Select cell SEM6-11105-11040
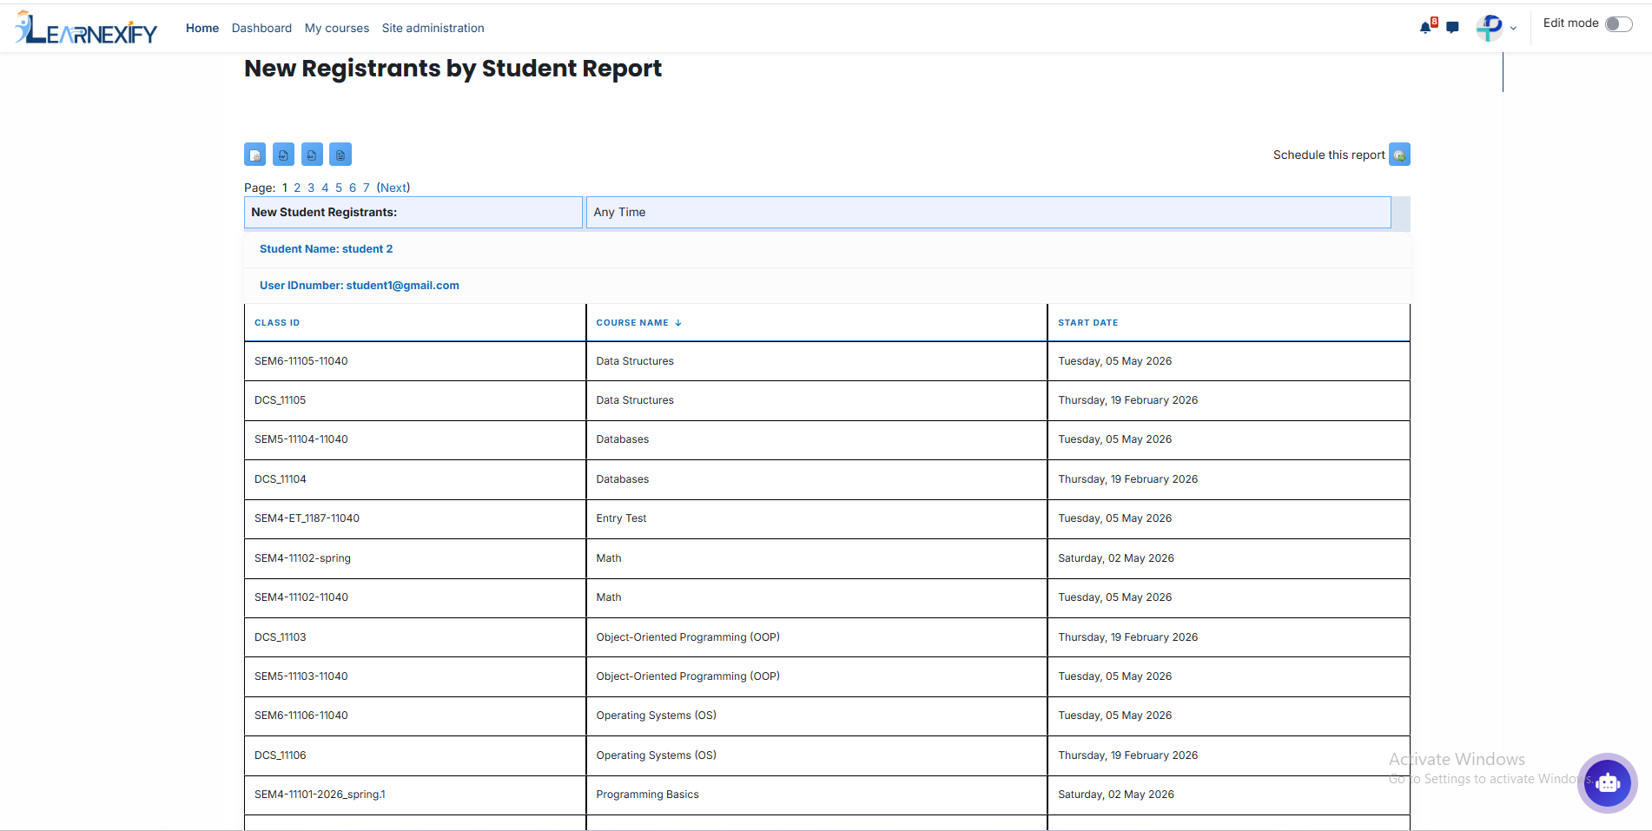This screenshot has height=831, width=1652. click(x=415, y=361)
